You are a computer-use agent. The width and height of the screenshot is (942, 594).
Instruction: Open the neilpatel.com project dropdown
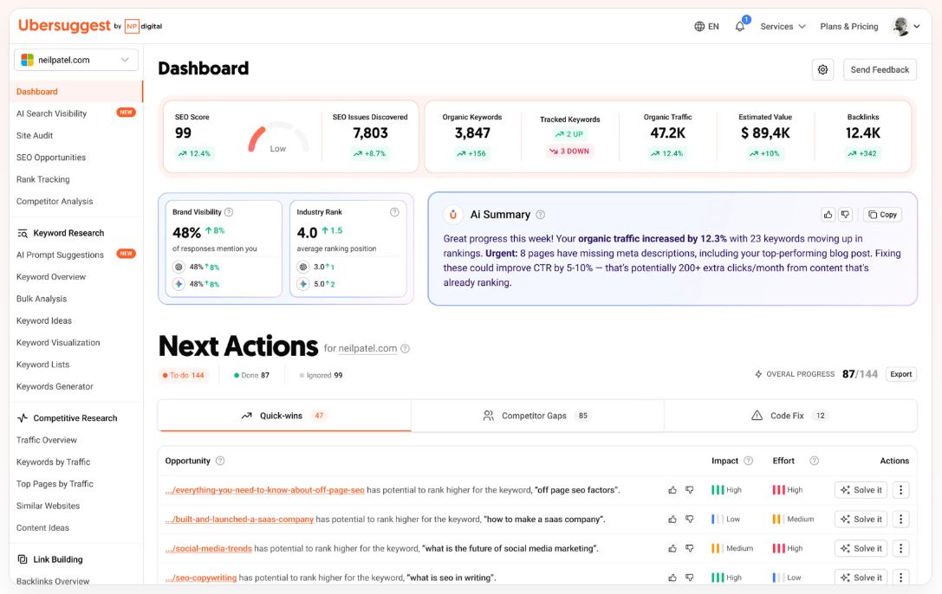(x=75, y=60)
